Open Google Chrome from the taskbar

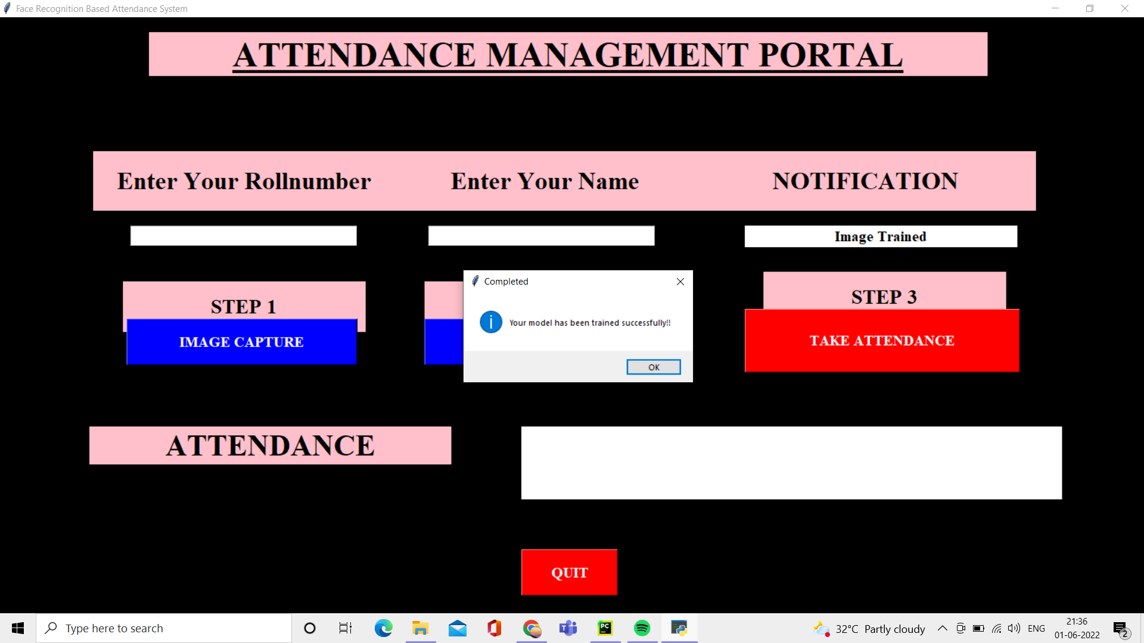tap(531, 628)
